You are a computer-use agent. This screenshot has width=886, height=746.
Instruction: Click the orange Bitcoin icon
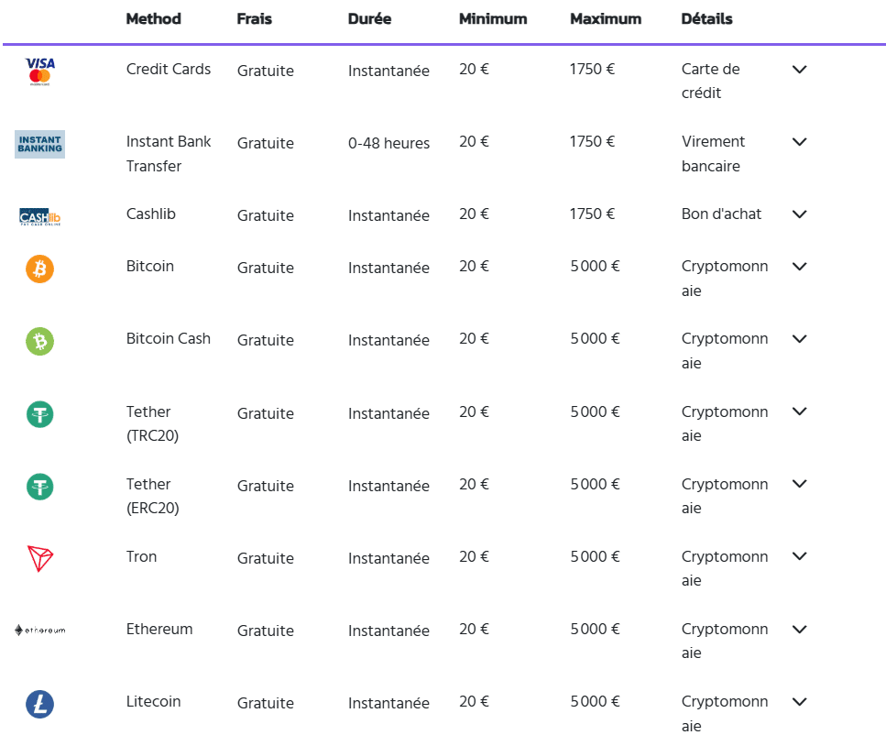(x=39, y=269)
